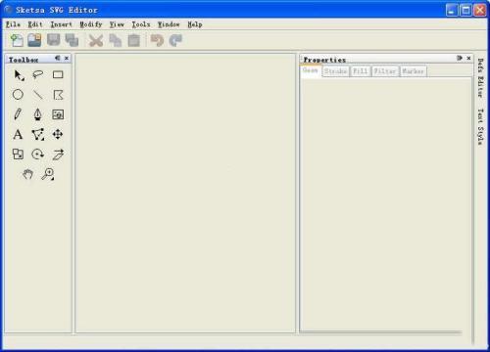Select the Zoom magnifier tool

pos(48,174)
